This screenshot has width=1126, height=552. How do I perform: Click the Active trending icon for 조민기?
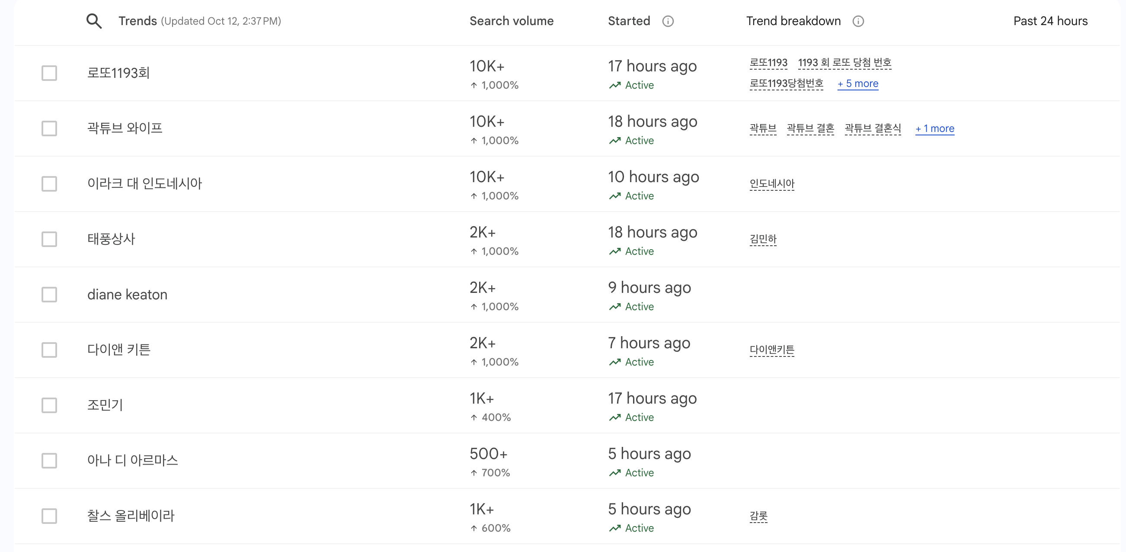(x=614, y=417)
